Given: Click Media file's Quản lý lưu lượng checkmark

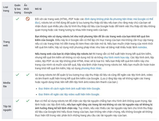Looking at the screenshot, I should coord(17,75).
